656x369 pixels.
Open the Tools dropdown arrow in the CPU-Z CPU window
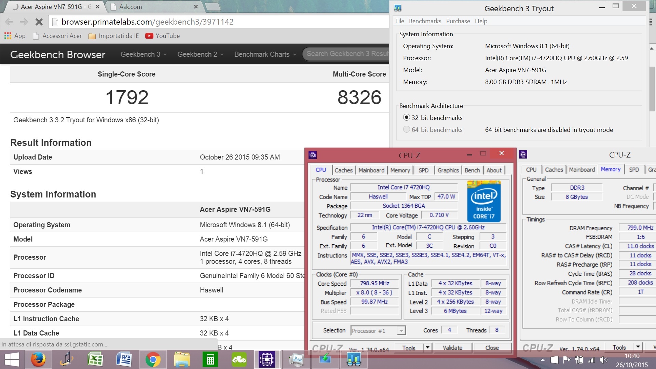427,347
